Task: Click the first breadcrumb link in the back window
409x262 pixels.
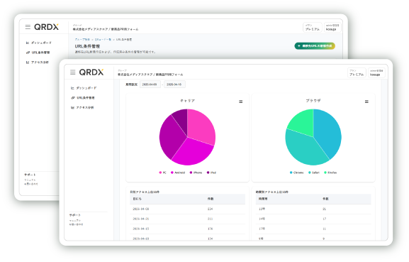Action: tap(82, 40)
